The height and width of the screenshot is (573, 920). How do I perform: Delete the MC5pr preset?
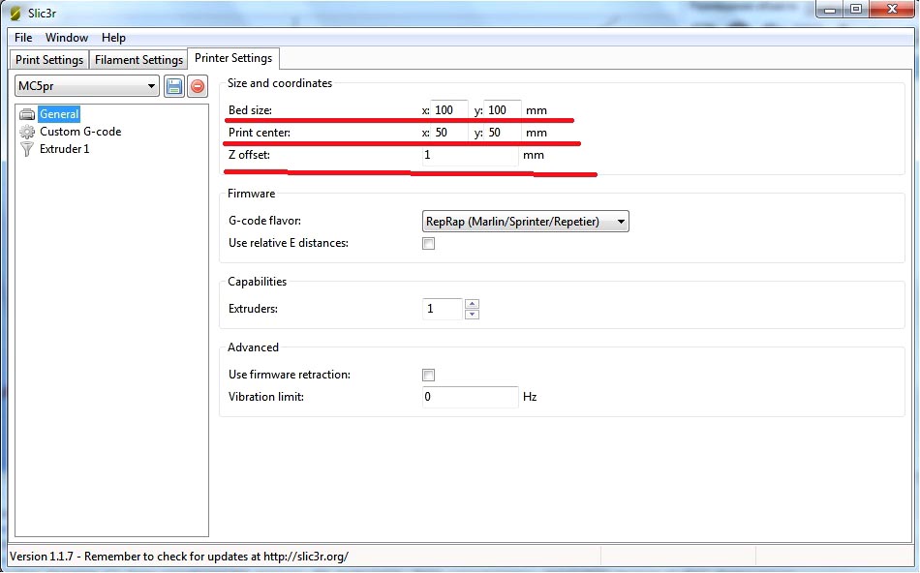pos(198,86)
